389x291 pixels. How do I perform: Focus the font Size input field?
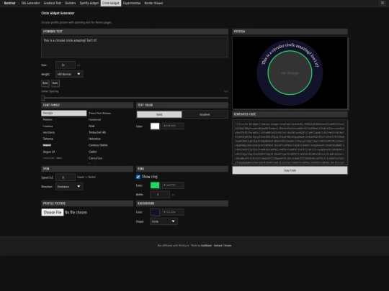[x=66, y=65]
